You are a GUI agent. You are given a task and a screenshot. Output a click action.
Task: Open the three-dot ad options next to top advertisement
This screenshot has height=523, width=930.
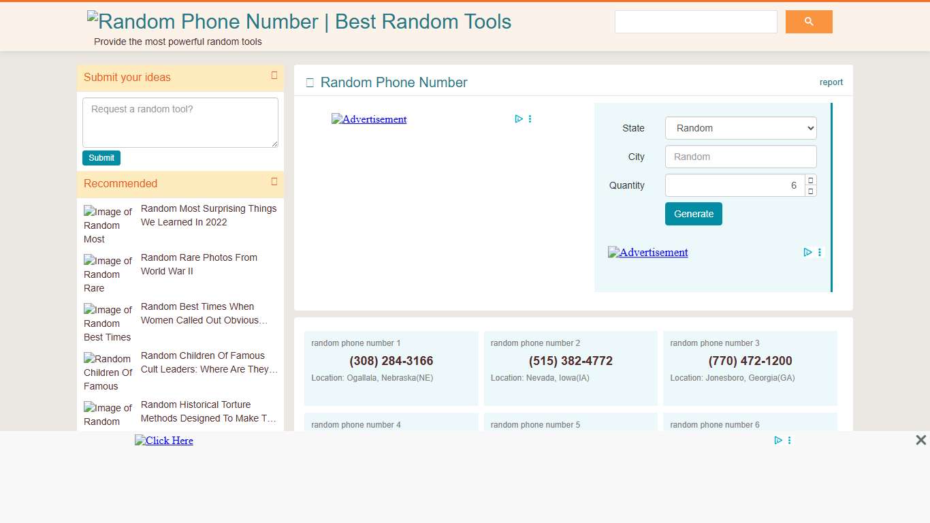click(530, 118)
